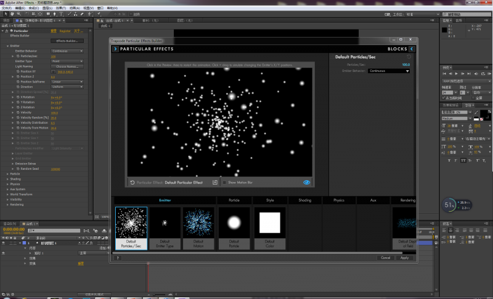Image resolution: width=493 pixels, height=299 pixels.
Task: Switch to the Aux category tab
Action: pyautogui.click(x=373, y=200)
